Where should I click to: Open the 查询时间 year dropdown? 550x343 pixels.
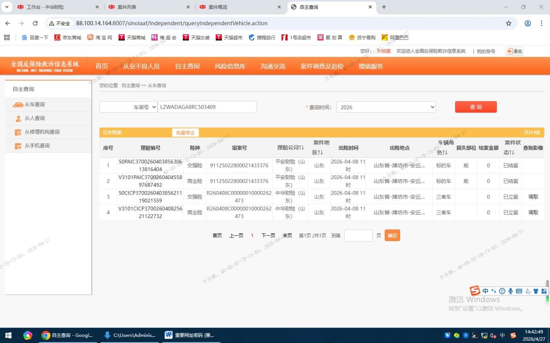click(386, 107)
